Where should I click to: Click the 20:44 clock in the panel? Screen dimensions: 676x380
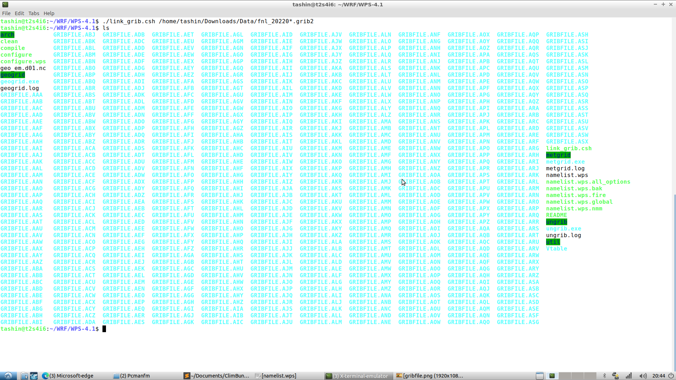coord(659,376)
